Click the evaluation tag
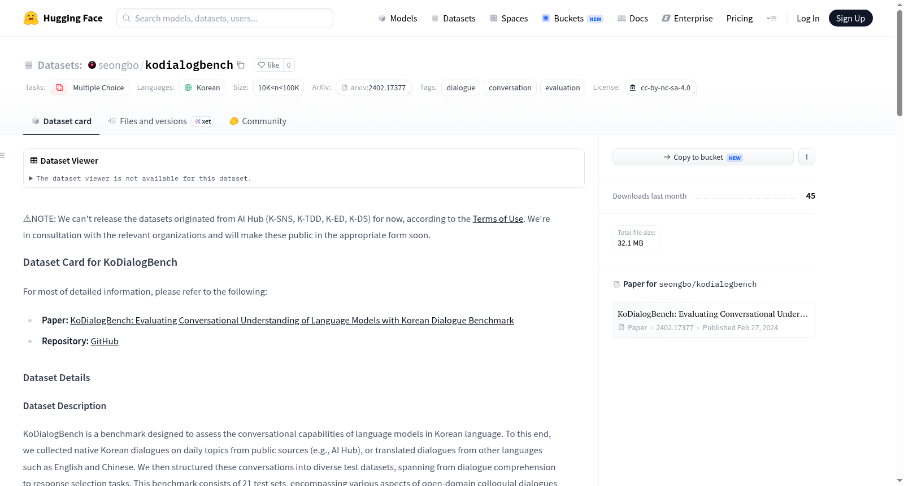 563,87
